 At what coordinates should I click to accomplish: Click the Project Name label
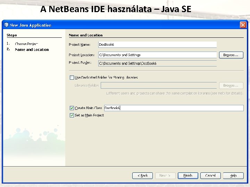(x=80, y=45)
